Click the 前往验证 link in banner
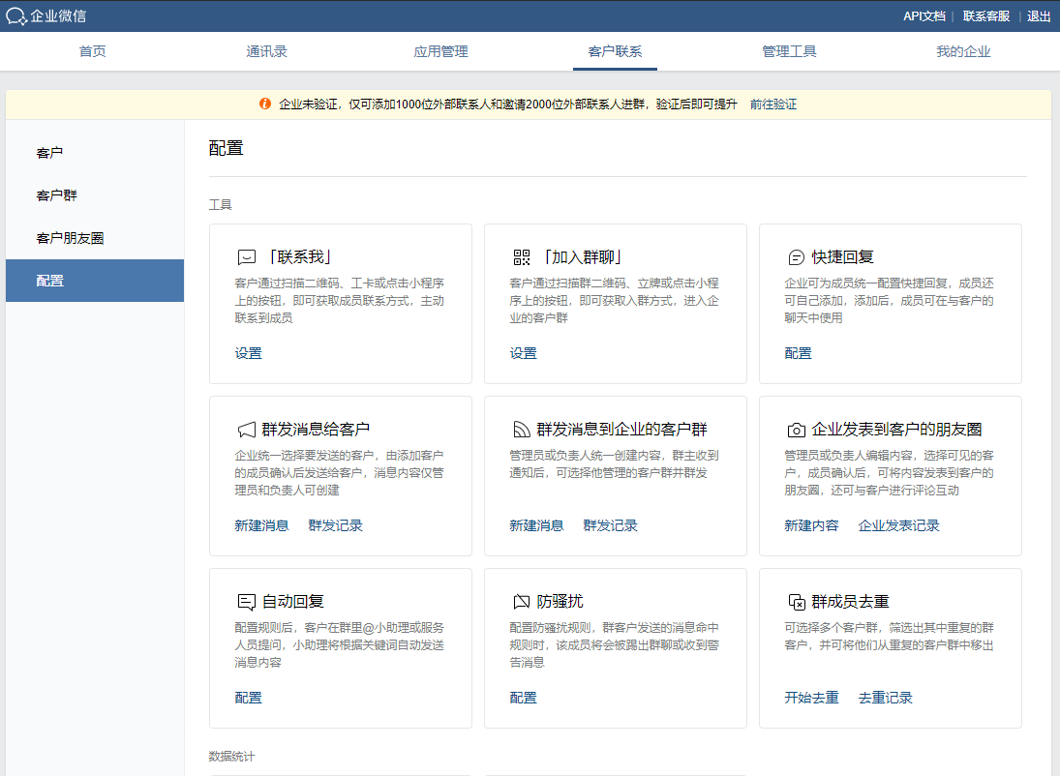This screenshot has height=776, width=1060. click(773, 104)
